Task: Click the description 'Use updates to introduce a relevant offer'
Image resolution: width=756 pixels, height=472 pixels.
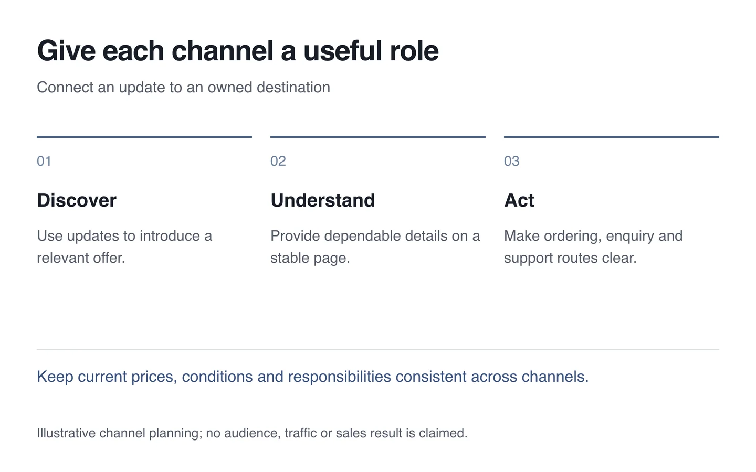Action: [x=124, y=247]
